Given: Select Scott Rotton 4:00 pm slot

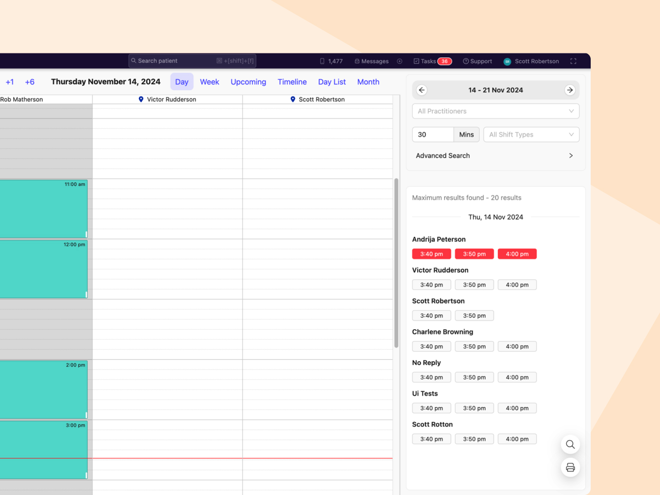Looking at the screenshot, I should (517, 439).
